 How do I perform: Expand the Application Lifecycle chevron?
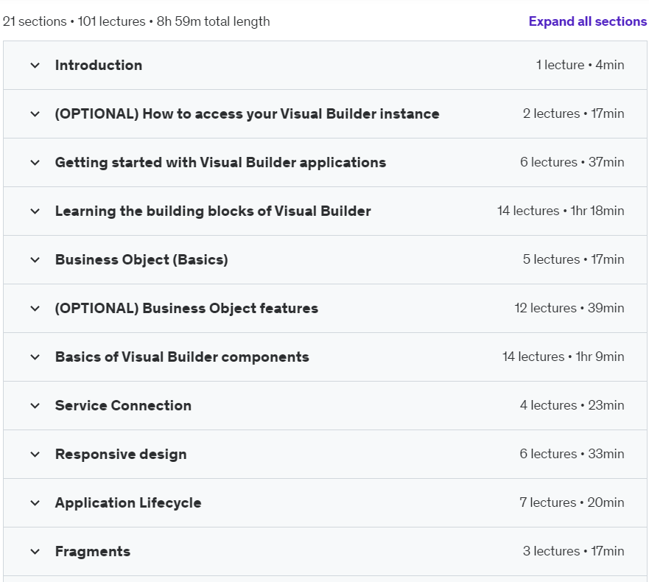point(35,503)
